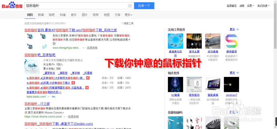Open the 鼠标指针 - IT之家 result

pos(37,104)
